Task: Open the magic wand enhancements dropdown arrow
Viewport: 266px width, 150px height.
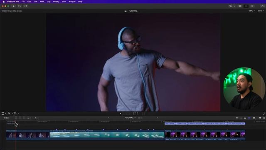Action: [12, 113]
